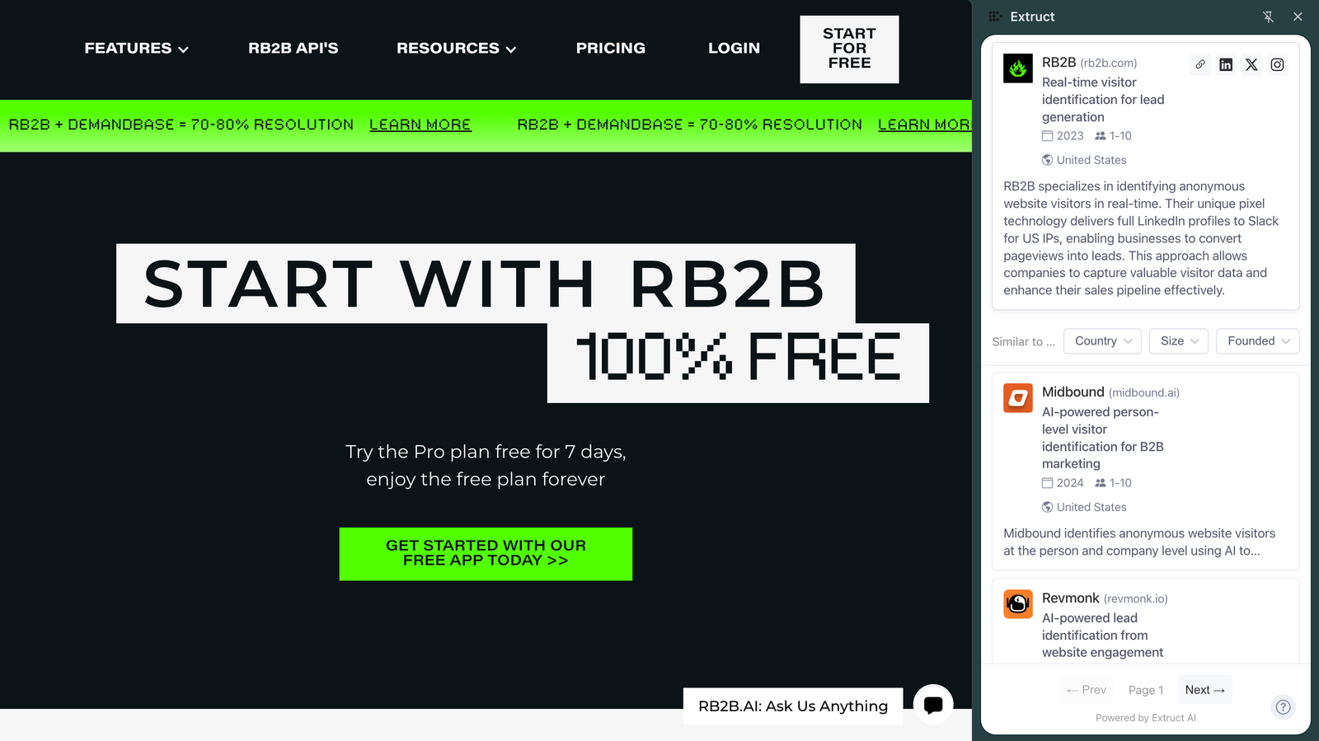Go to the Pricing page

pyautogui.click(x=611, y=49)
